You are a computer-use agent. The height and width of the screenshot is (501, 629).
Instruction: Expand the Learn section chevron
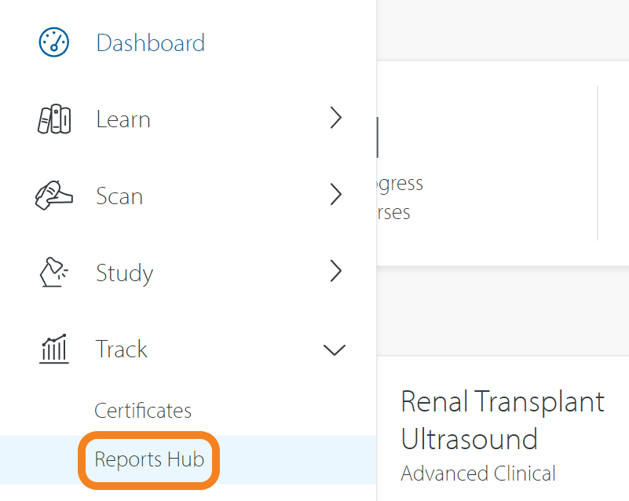point(336,118)
